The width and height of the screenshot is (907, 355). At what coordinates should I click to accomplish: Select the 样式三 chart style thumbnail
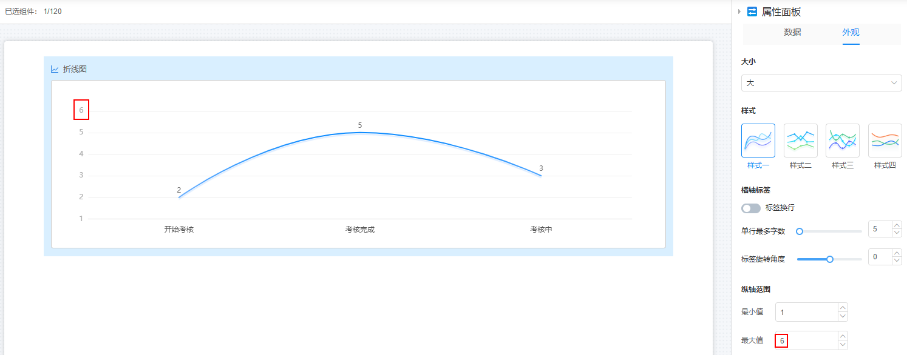tap(843, 141)
